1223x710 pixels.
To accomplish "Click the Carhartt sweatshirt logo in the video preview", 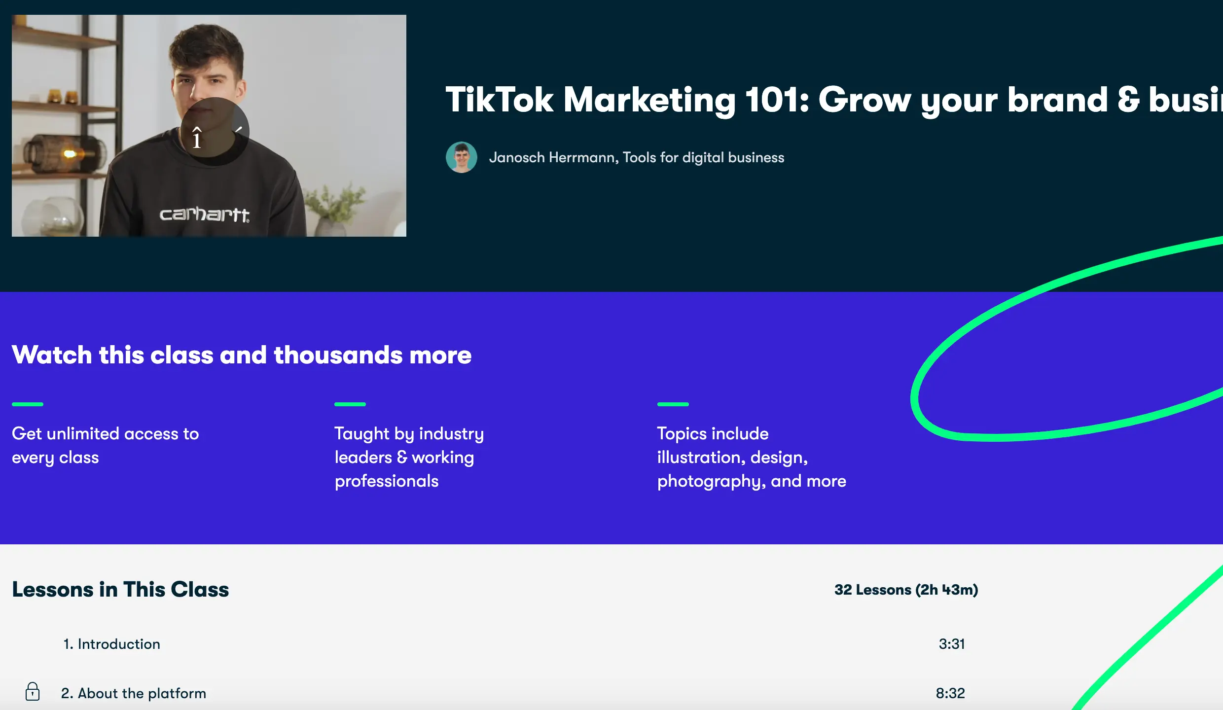I will [204, 214].
